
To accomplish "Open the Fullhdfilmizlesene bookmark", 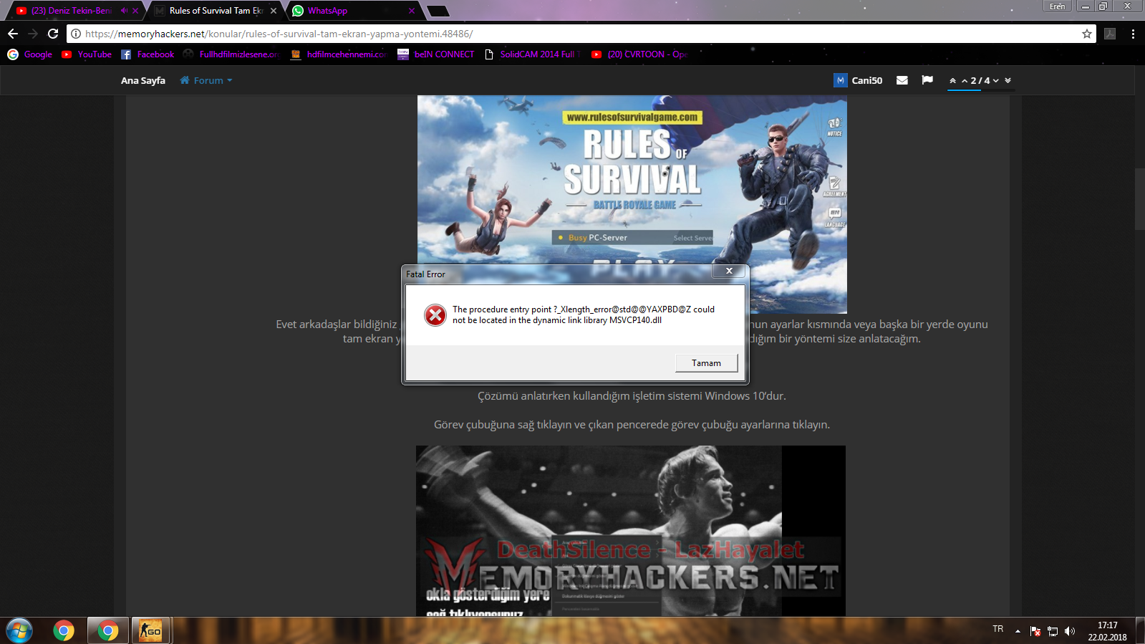I will point(231,54).
